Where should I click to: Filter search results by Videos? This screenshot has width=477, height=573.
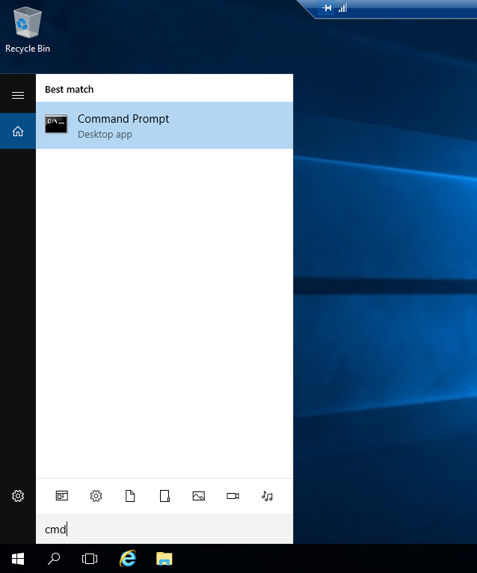[233, 496]
